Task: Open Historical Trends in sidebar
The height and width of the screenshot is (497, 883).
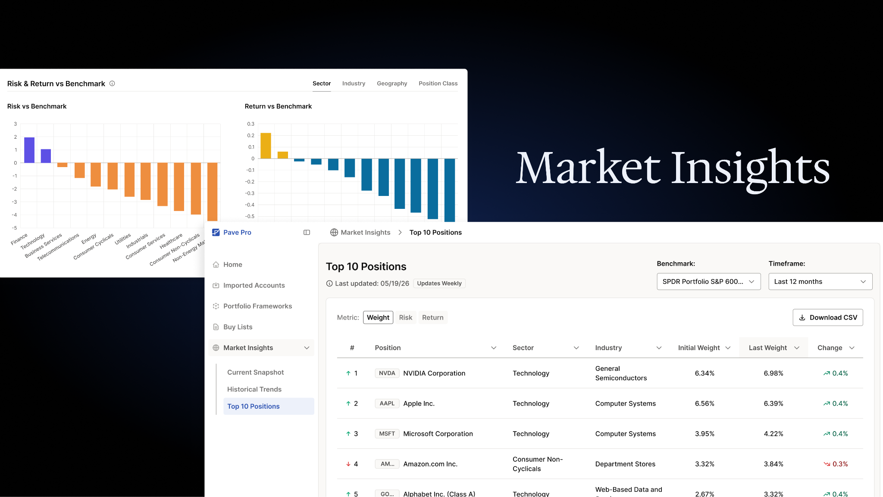Action: click(254, 389)
